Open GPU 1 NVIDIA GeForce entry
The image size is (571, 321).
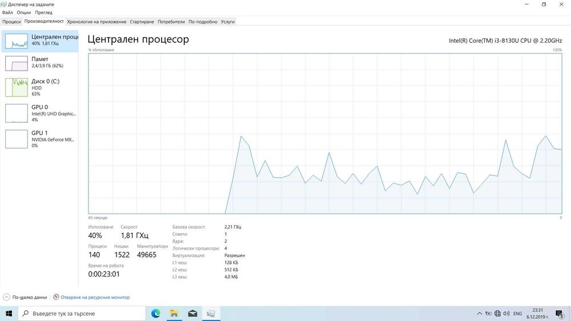point(40,139)
